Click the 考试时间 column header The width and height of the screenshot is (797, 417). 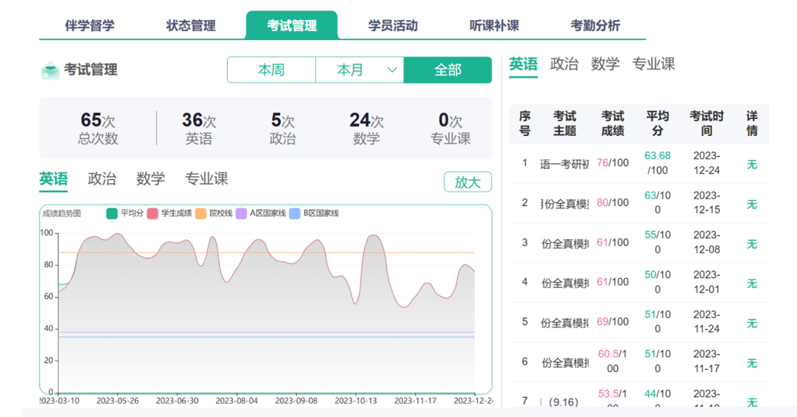point(707,124)
